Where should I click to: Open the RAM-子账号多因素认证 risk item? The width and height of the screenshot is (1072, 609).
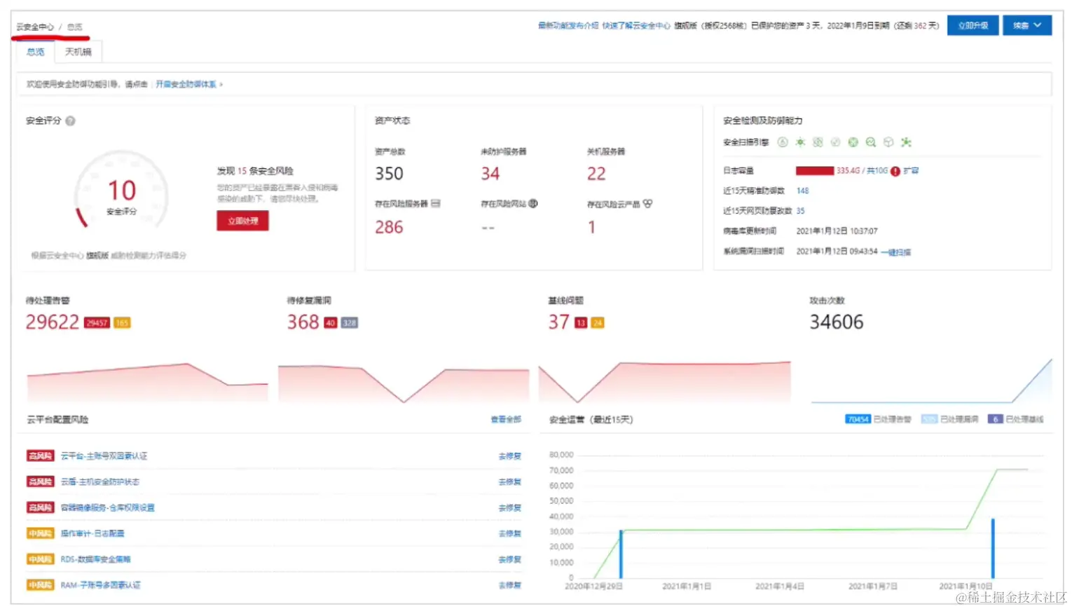(100, 585)
